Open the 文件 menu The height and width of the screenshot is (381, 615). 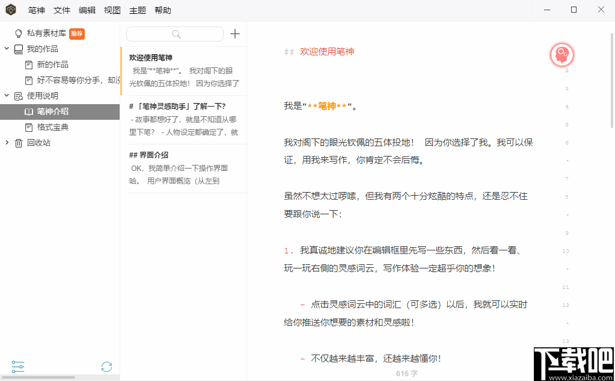pos(62,10)
